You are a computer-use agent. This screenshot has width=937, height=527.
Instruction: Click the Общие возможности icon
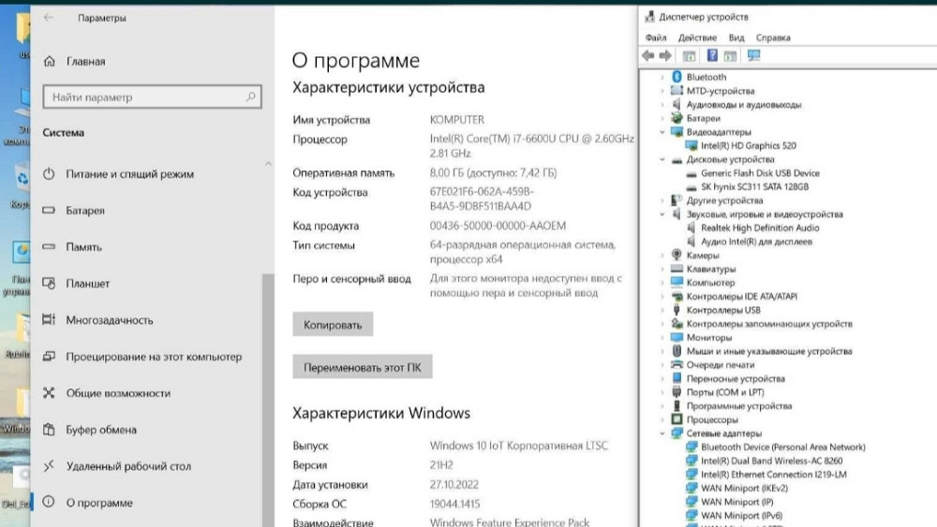49,393
